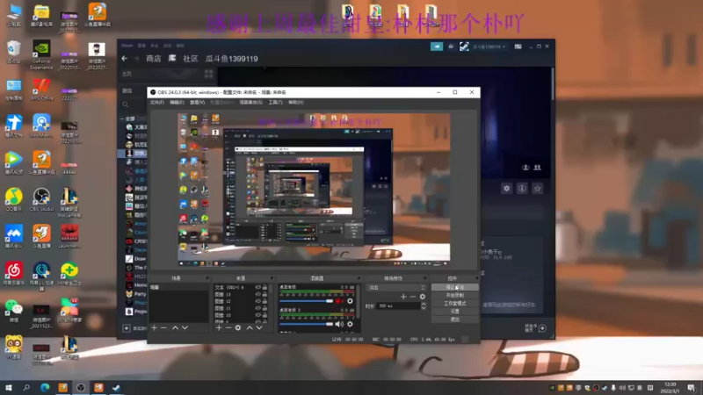Move scene up arrow in Scenes panel
The height and width of the screenshot is (395, 703).
[x=175, y=327]
